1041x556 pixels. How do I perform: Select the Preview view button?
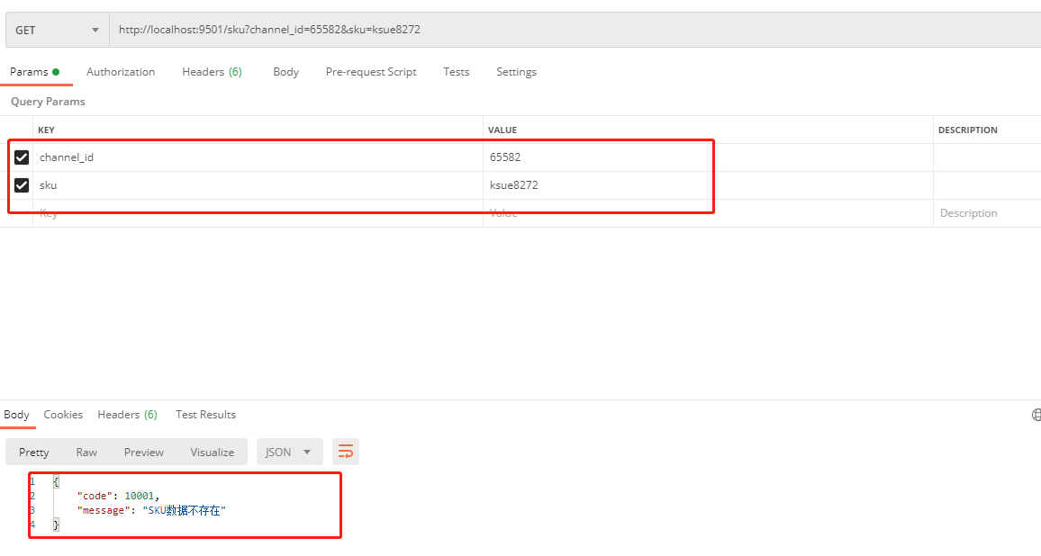coord(143,452)
